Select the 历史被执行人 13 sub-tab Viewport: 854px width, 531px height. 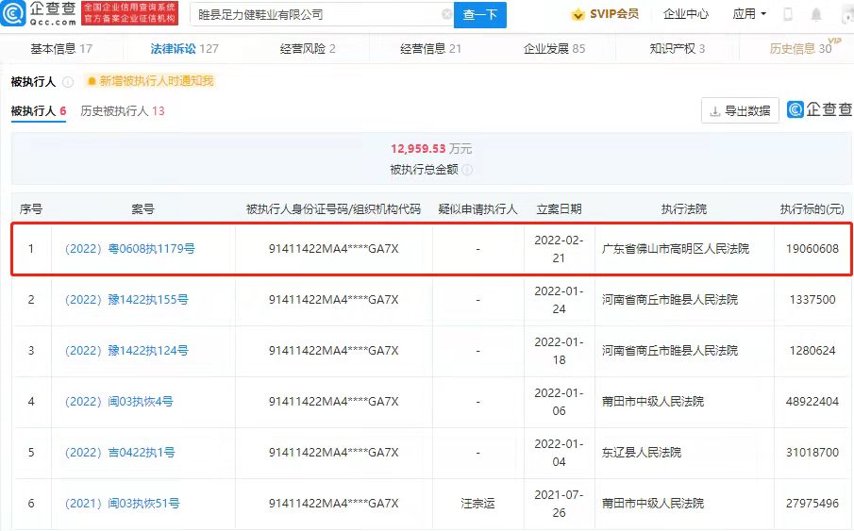click(x=123, y=111)
